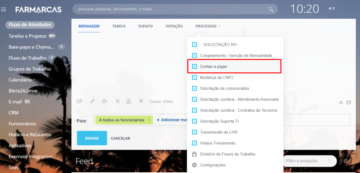Expand the PROCESSOS dropdown
The height and width of the screenshot is (173, 360).
click(x=208, y=26)
